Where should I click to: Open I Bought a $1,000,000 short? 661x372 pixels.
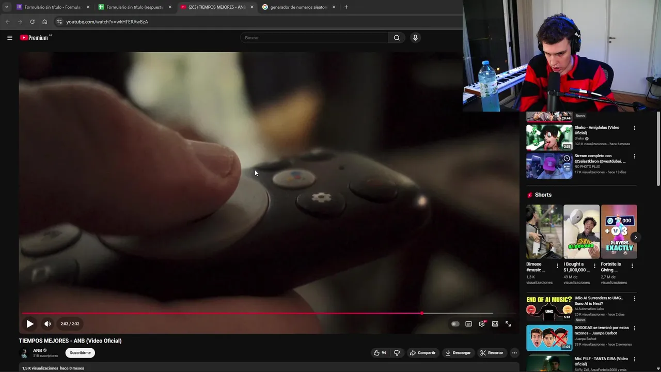(581, 231)
